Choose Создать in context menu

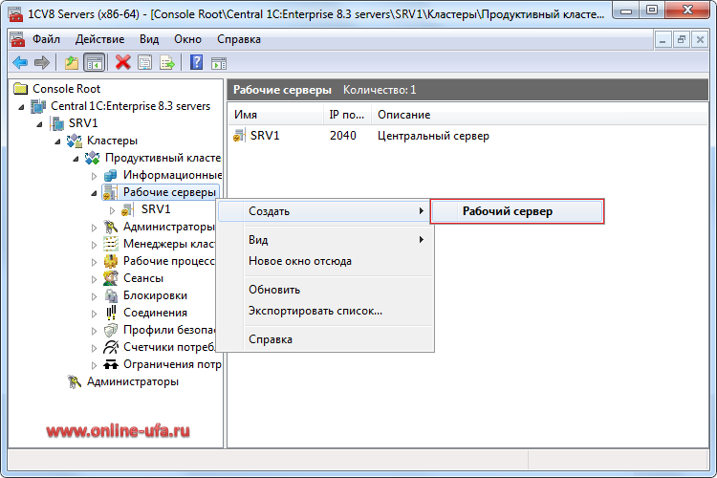324,211
